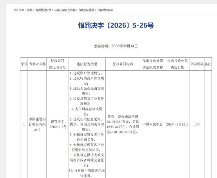The height and width of the screenshot is (178, 217).
Task: Click the 发布时间 2026年02月14日 line
Action: (x=116, y=46)
